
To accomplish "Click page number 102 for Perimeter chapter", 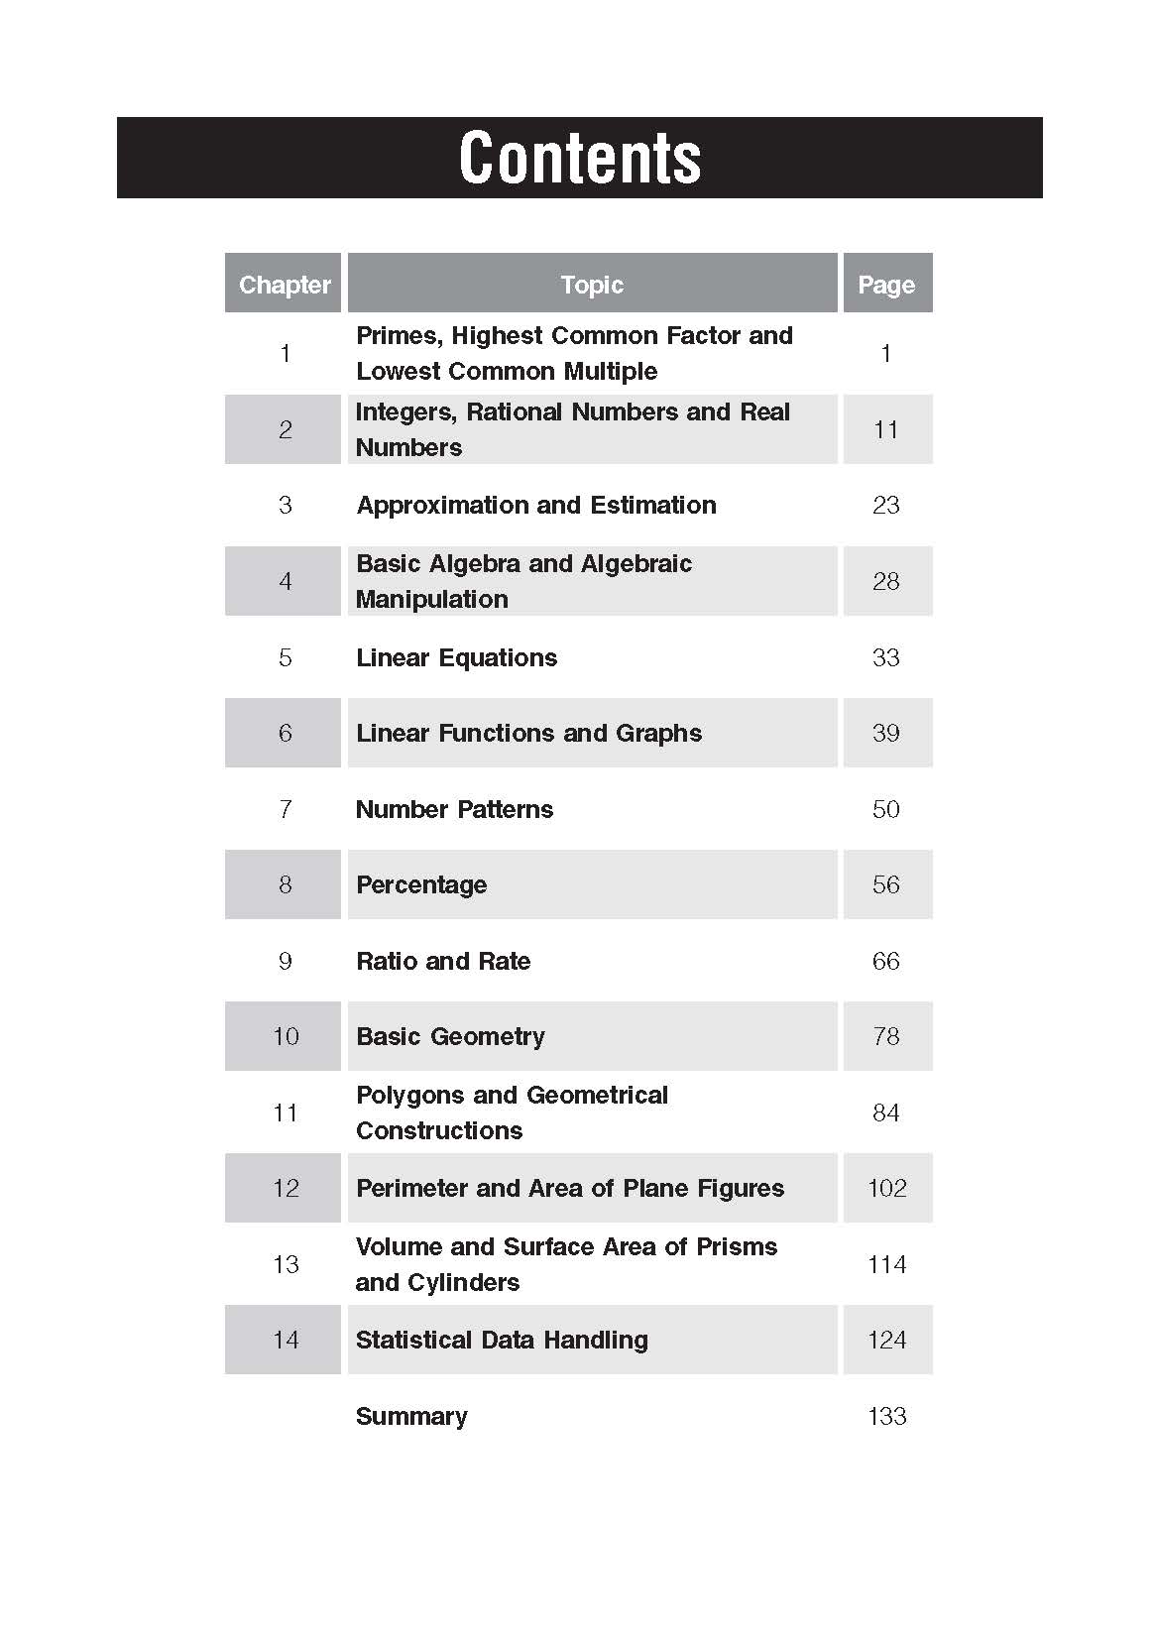I will click(x=886, y=1188).
